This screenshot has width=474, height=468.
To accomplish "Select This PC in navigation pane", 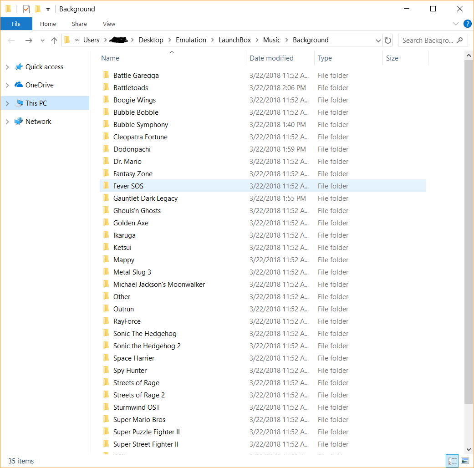I will [36, 103].
